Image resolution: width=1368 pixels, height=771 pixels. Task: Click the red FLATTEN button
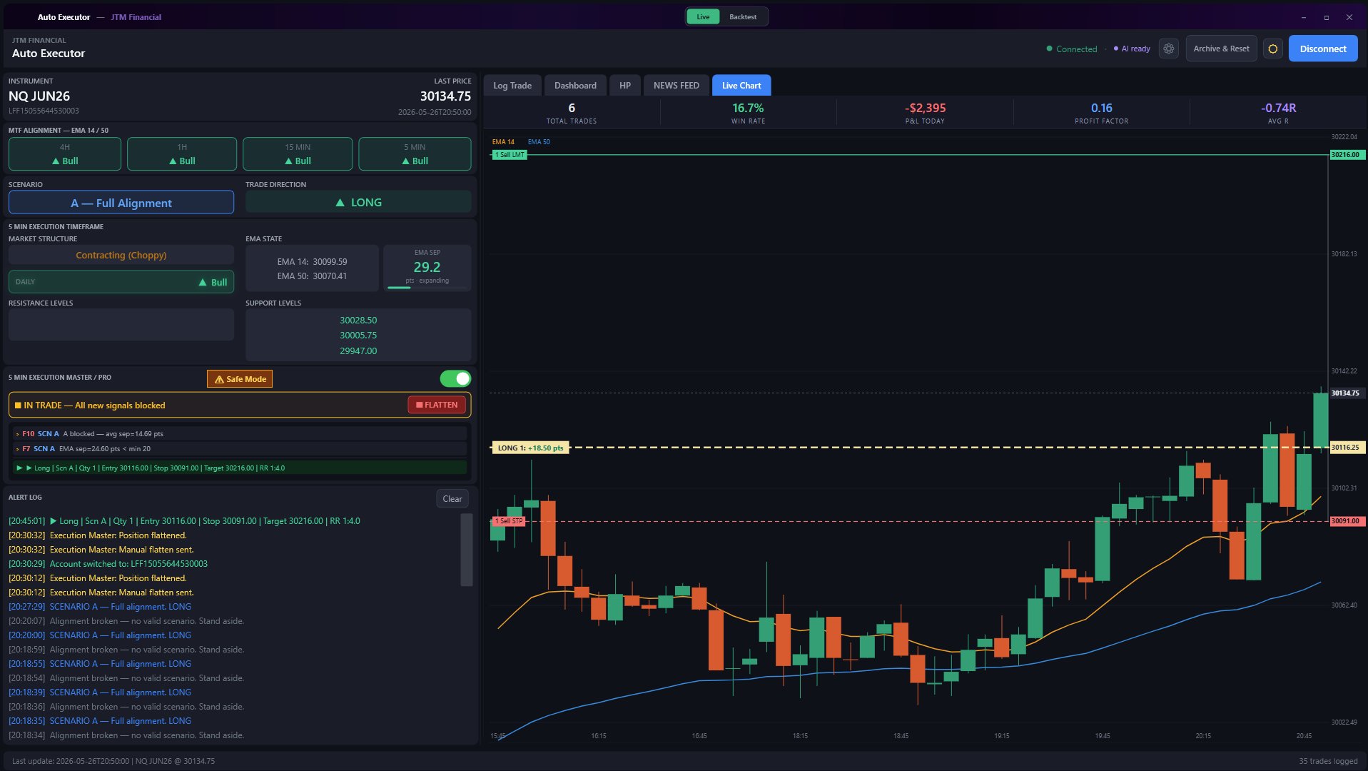tap(437, 405)
